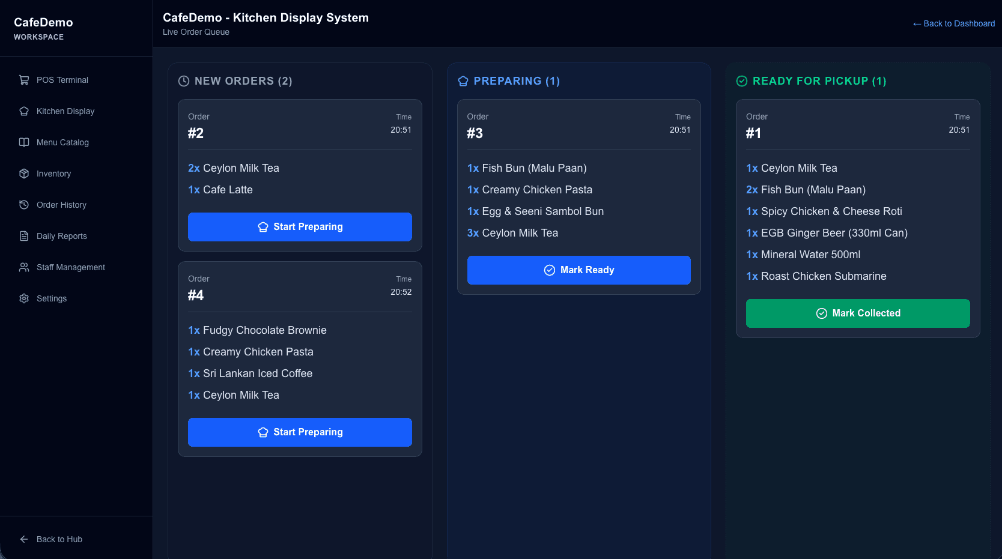This screenshot has width=1002, height=559.
Task: Click the 2x Ceylon Milk Tea item
Action: pyautogui.click(x=234, y=168)
